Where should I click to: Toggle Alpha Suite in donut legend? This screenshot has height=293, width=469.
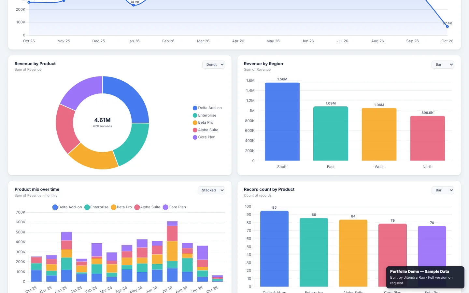206,130
